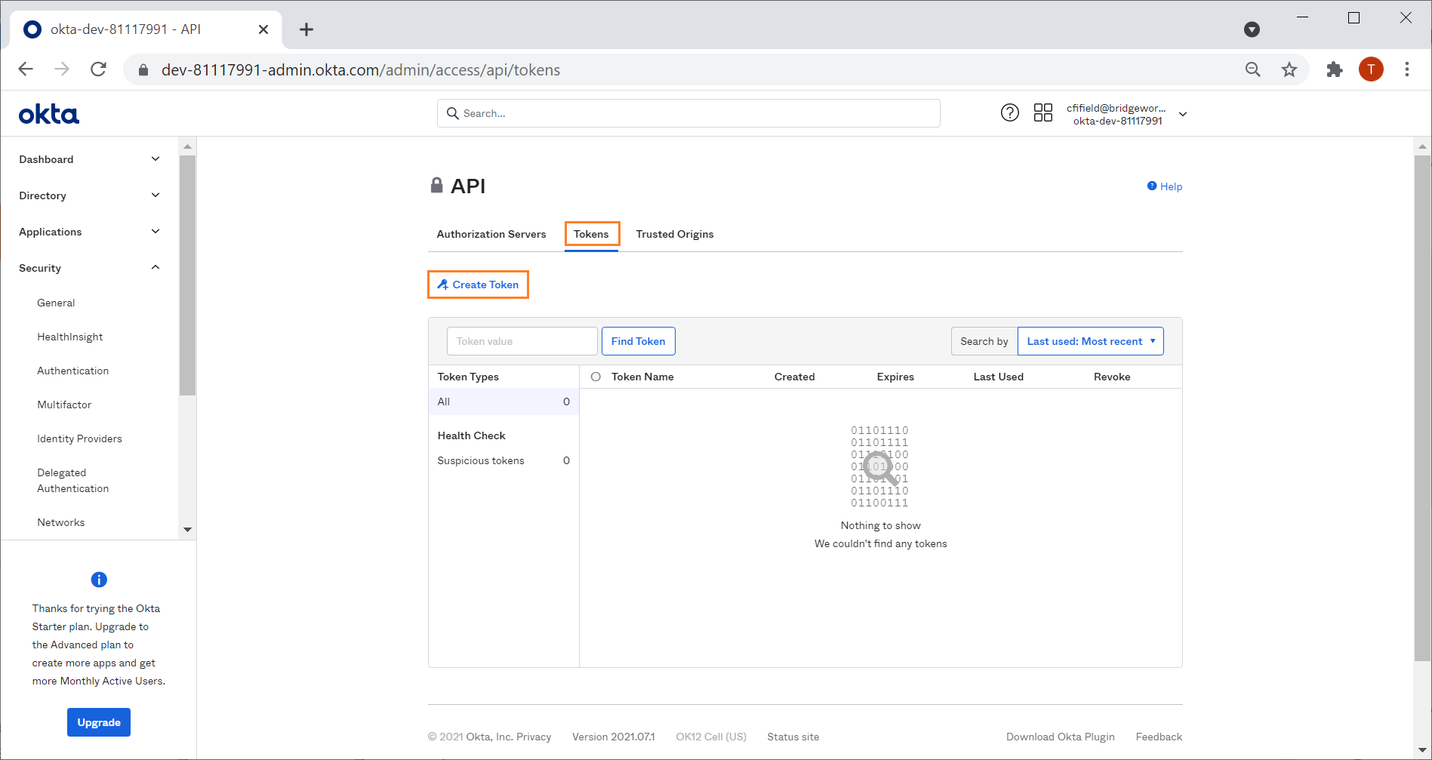Click the Created column header

(x=794, y=377)
